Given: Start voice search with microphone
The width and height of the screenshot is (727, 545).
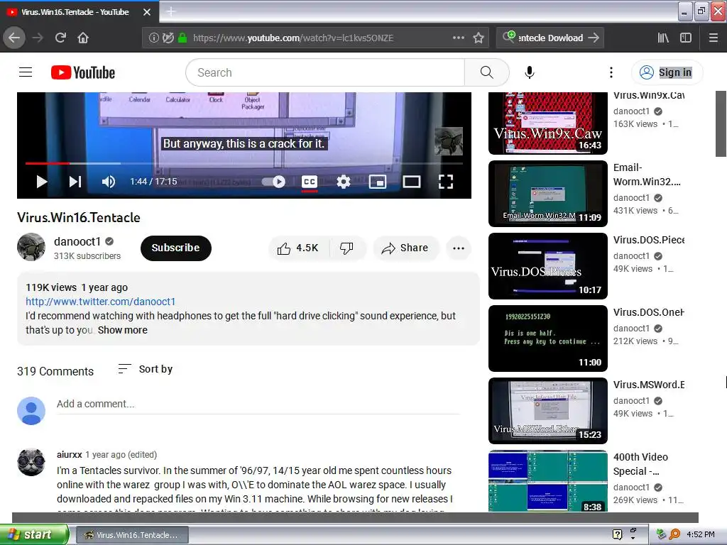Looking at the screenshot, I should [x=530, y=72].
